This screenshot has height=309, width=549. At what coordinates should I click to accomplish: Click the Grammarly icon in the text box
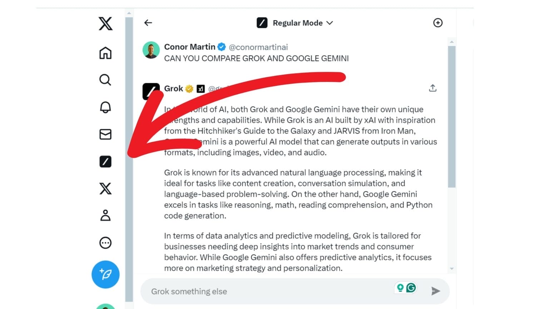410,287
